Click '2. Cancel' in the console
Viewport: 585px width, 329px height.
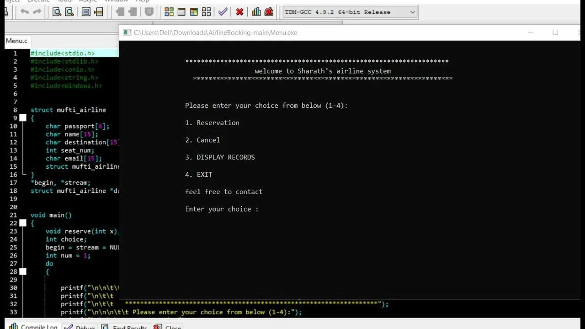[x=202, y=140]
